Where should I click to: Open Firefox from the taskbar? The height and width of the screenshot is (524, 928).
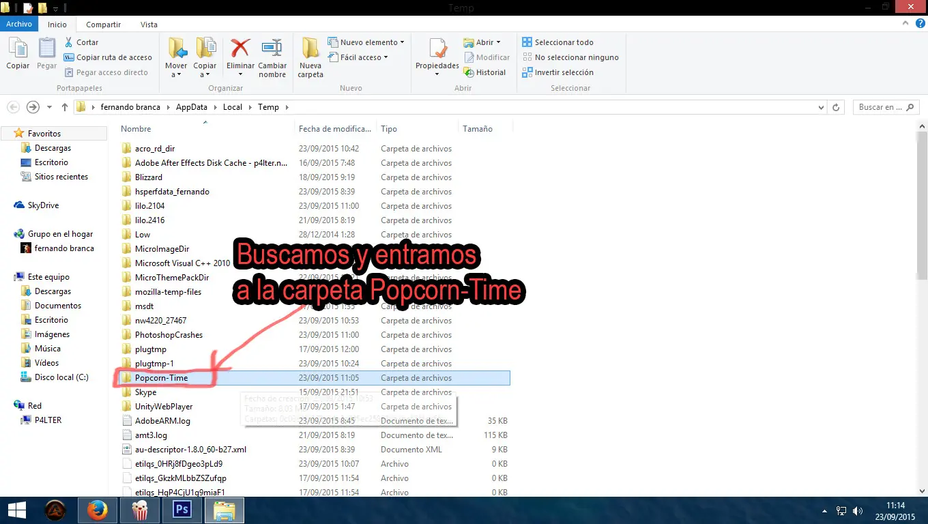coord(98,510)
